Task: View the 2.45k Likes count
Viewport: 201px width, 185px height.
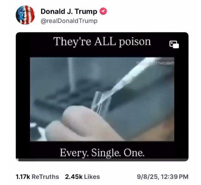Action: pyautogui.click(x=74, y=177)
